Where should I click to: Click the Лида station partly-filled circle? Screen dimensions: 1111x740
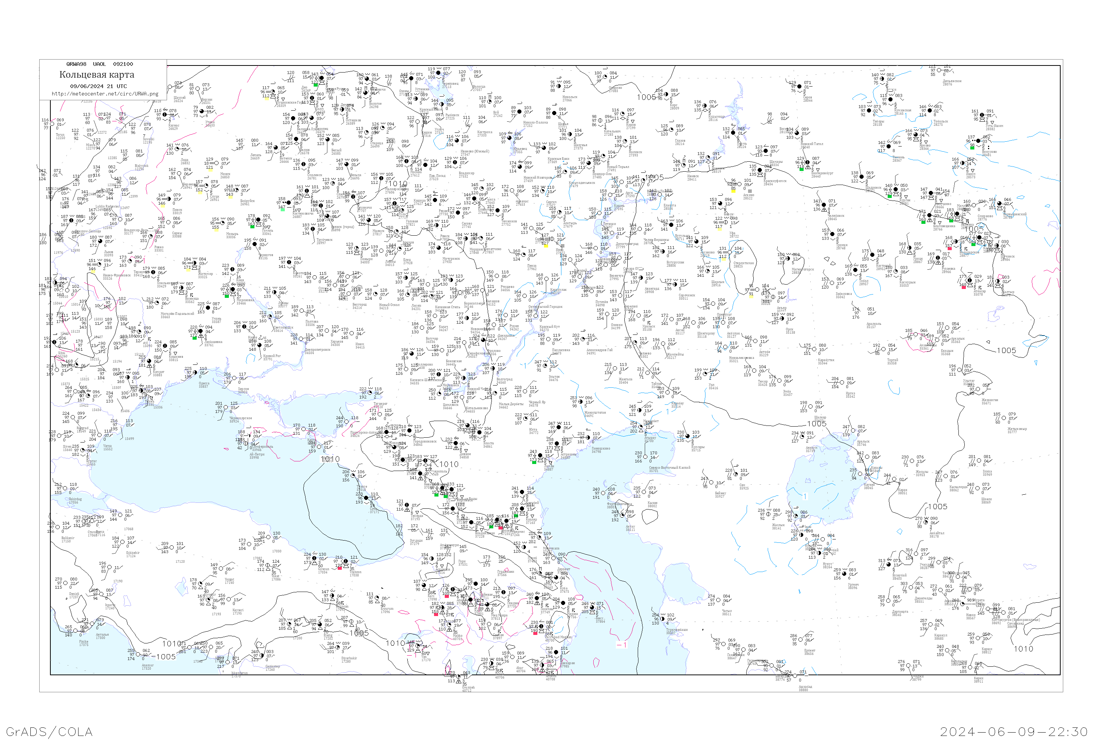(x=177, y=149)
